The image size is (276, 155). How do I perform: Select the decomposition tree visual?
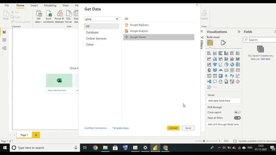(209, 81)
